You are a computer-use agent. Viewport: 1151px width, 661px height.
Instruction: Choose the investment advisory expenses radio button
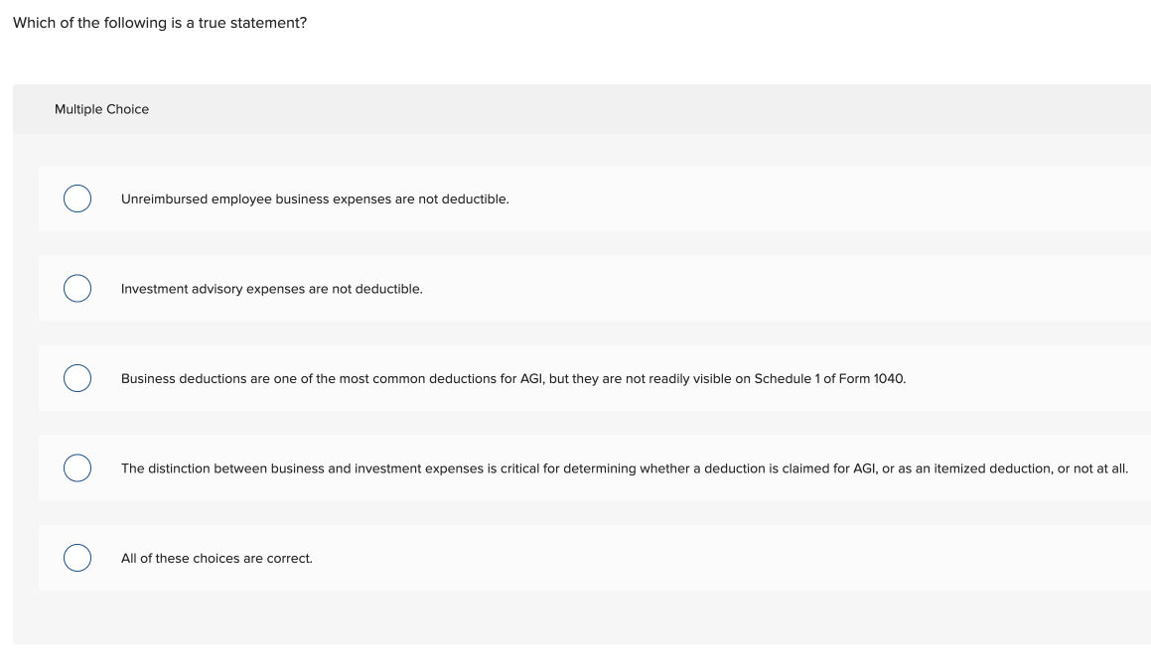pyautogui.click(x=77, y=289)
